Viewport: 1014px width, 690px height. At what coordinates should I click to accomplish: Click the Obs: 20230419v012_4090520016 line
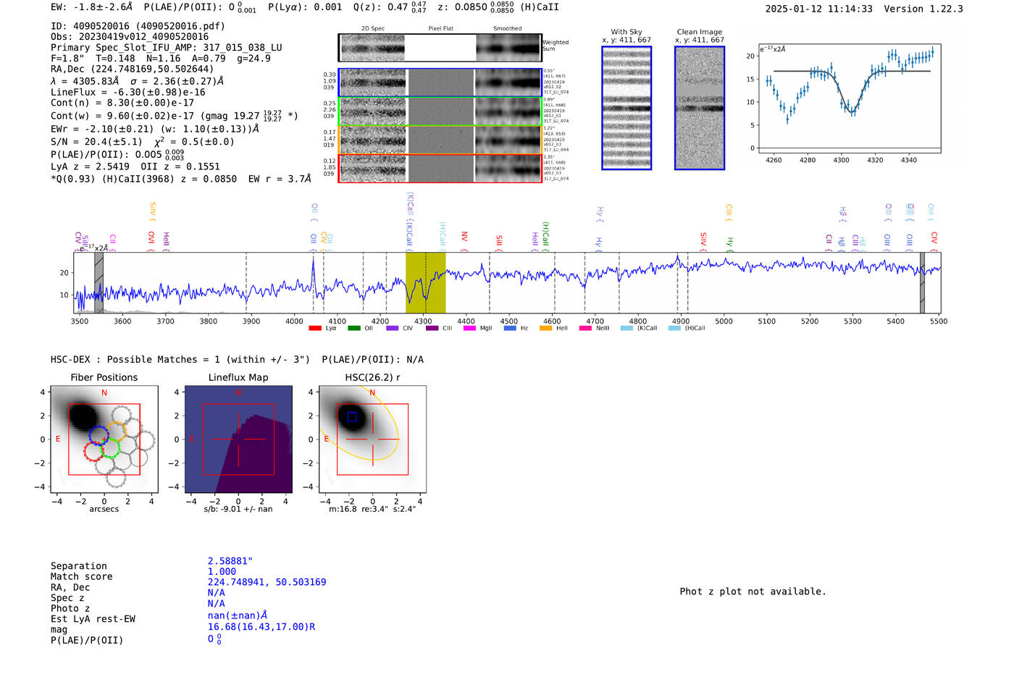click(130, 37)
